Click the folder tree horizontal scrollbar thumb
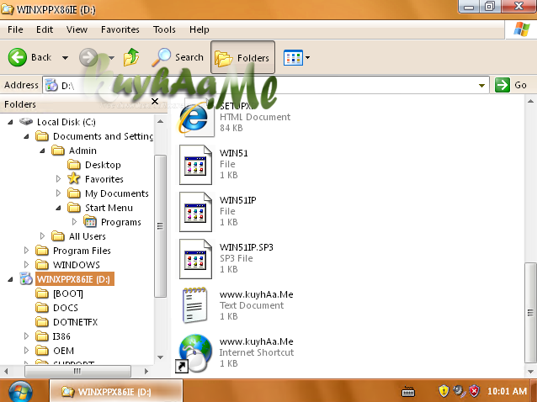 (x=77, y=371)
